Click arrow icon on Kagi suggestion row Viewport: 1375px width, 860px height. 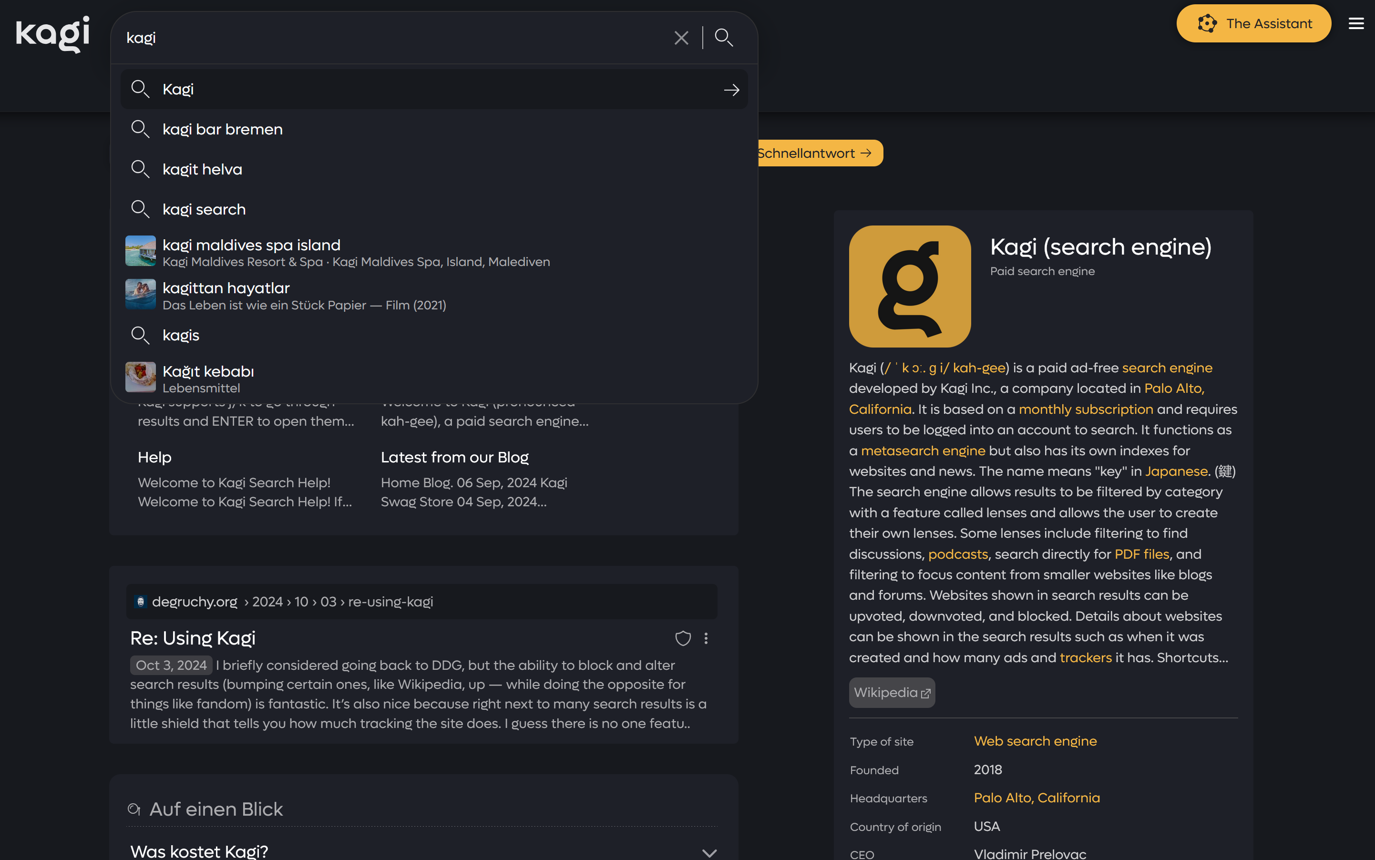731,90
